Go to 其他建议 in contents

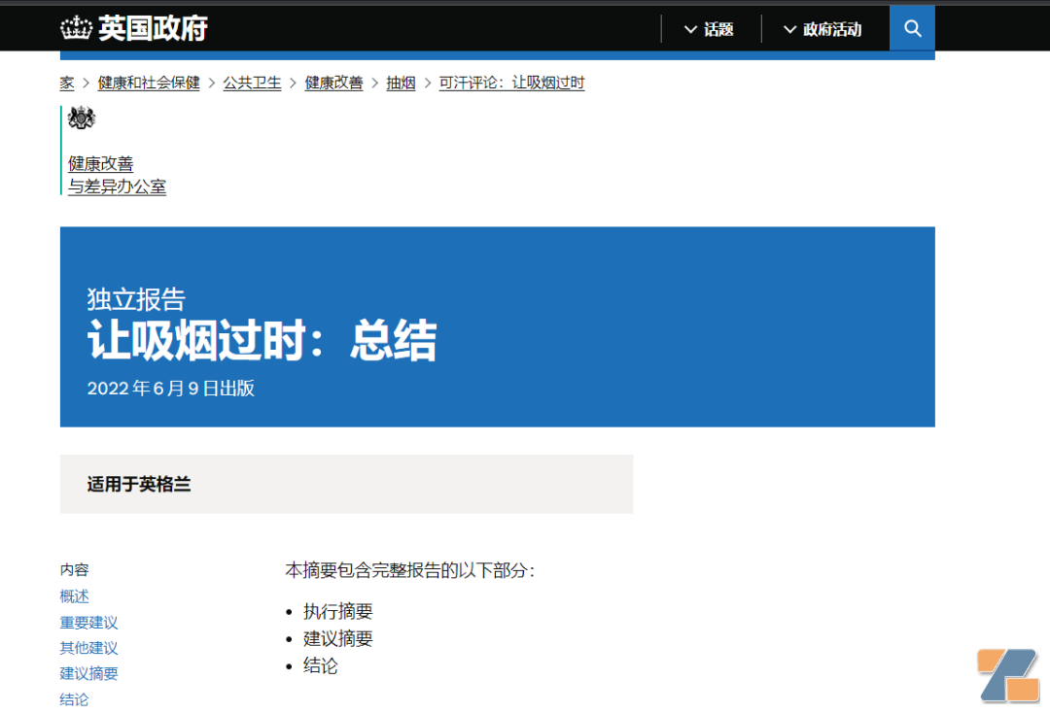coord(88,648)
